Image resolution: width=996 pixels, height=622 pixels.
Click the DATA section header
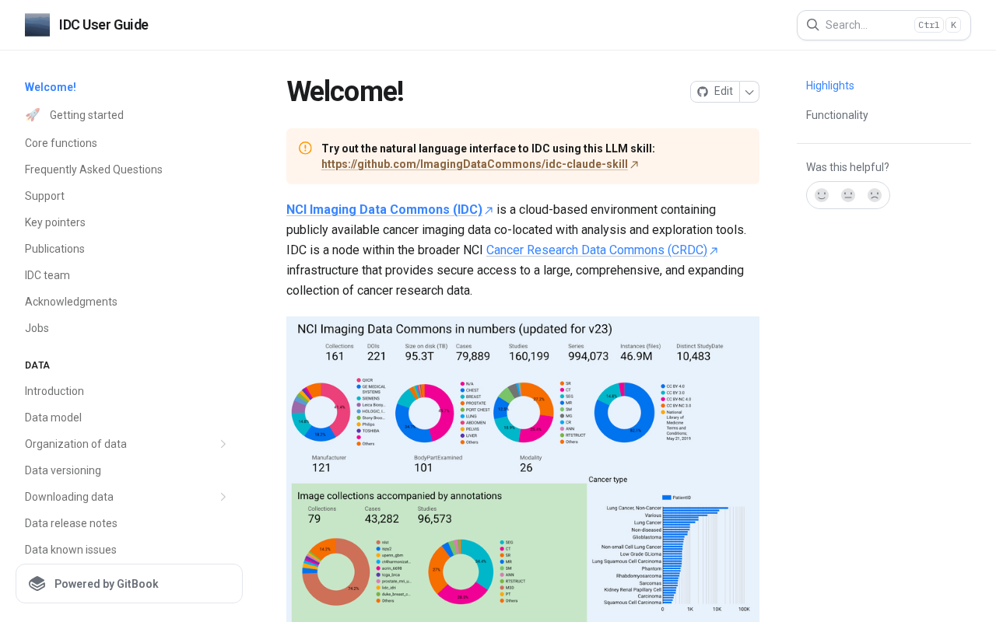click(x=37, y=365)
